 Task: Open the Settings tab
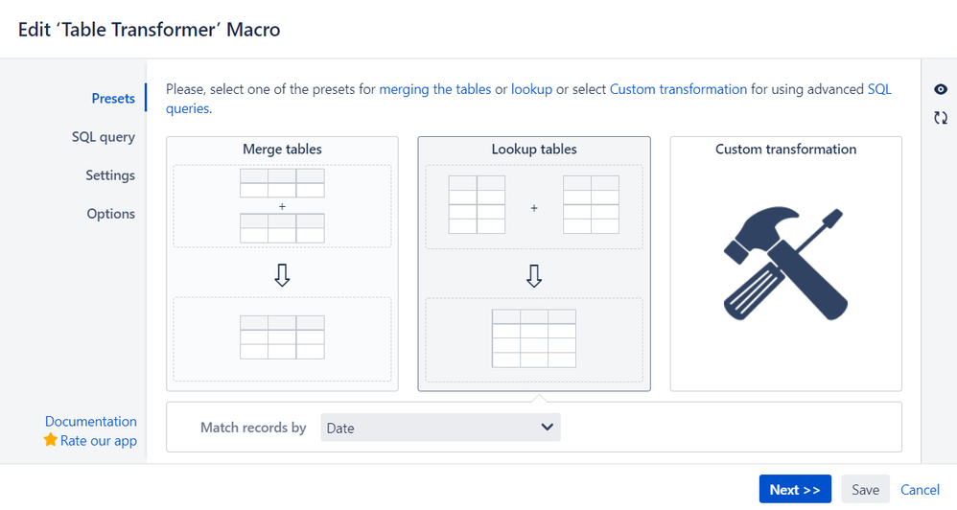[x=110, y=175]
